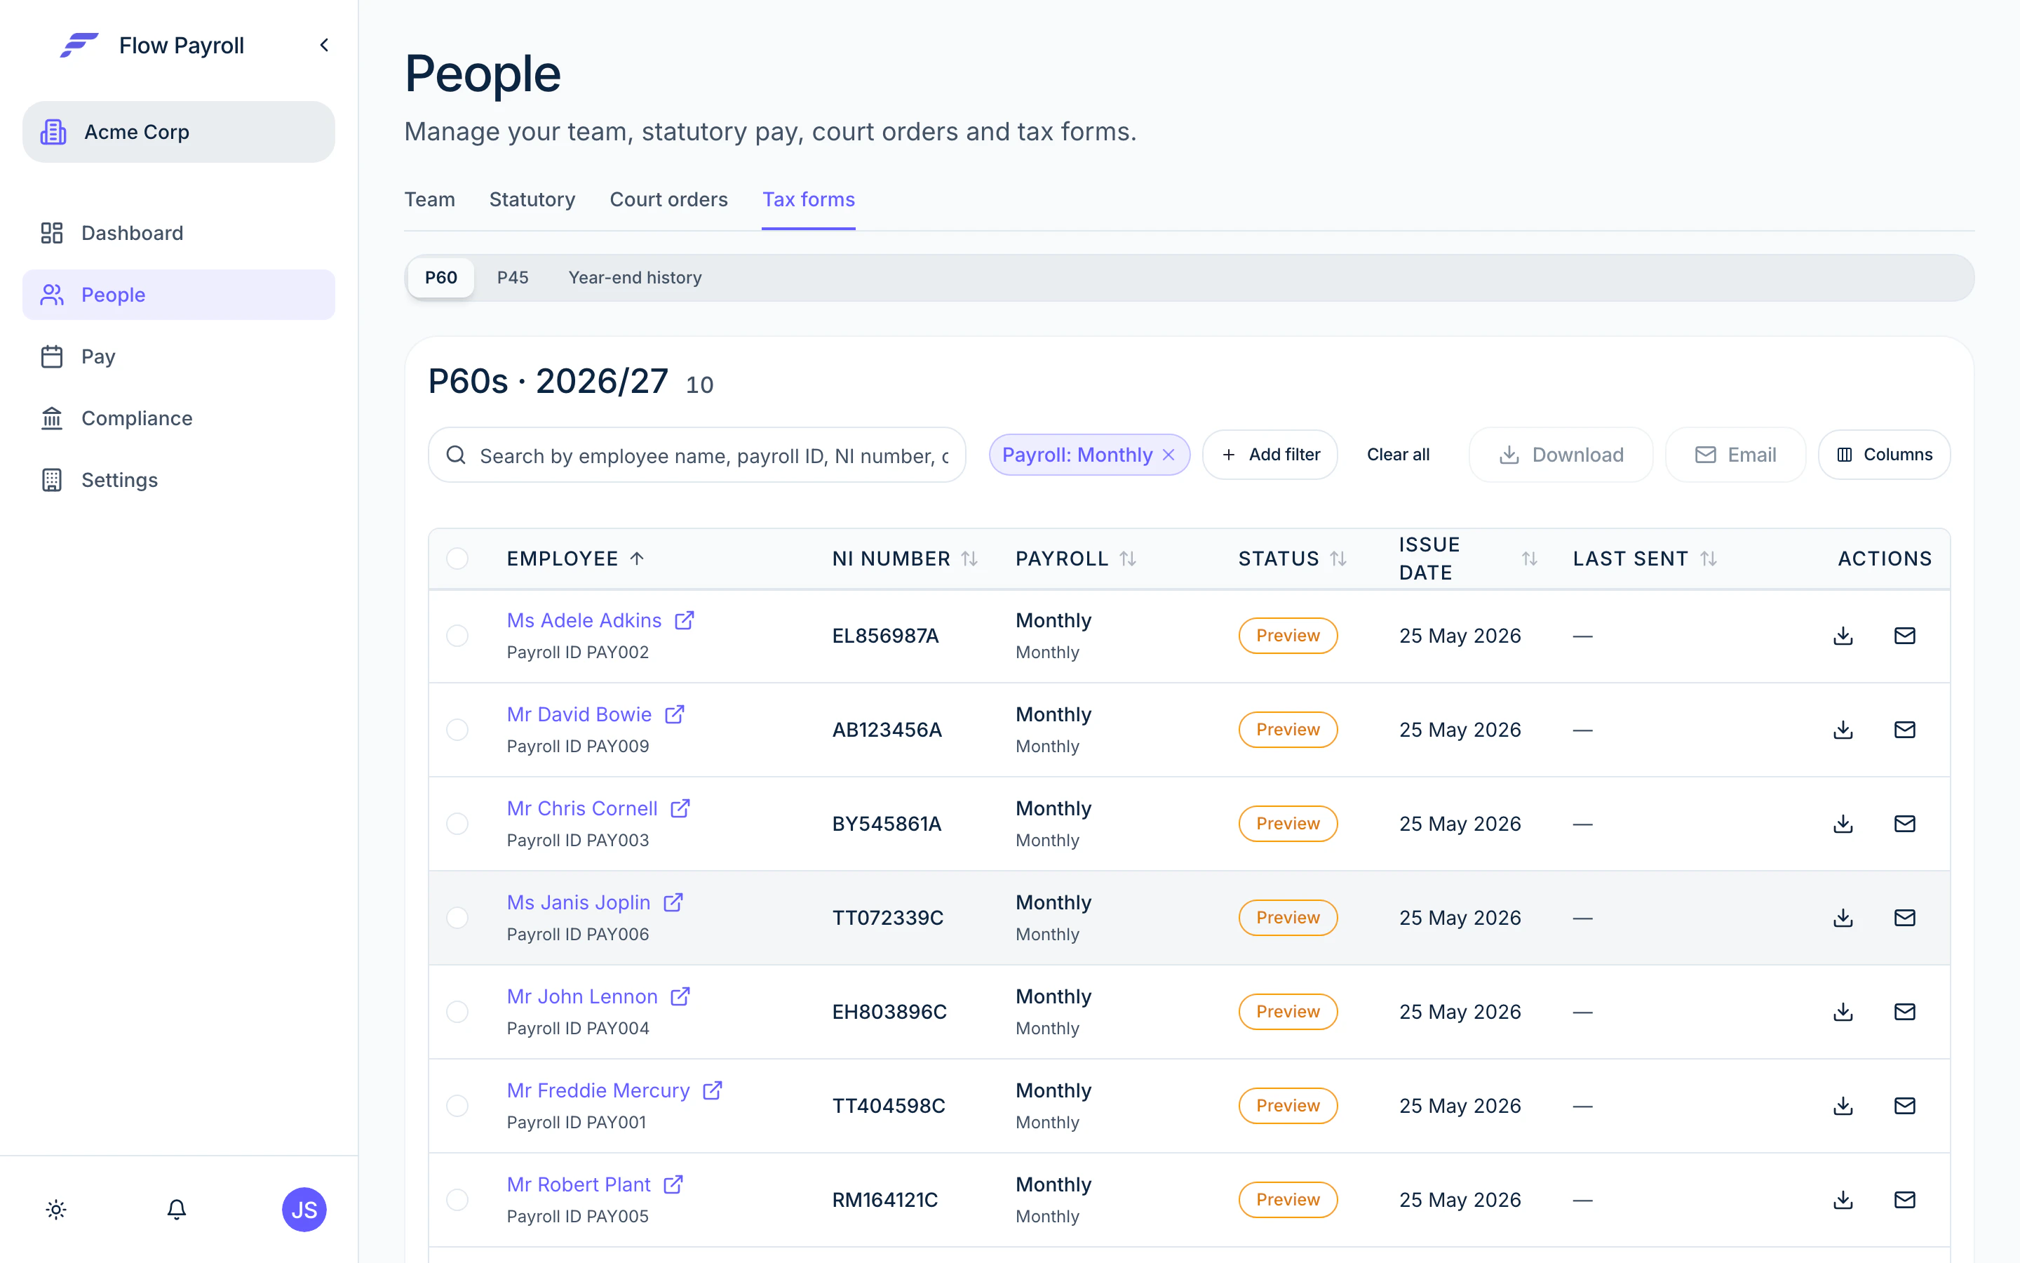Click Clear all filters
The width and height of the screenshot is (2020, 1263).
[1398, 455]
